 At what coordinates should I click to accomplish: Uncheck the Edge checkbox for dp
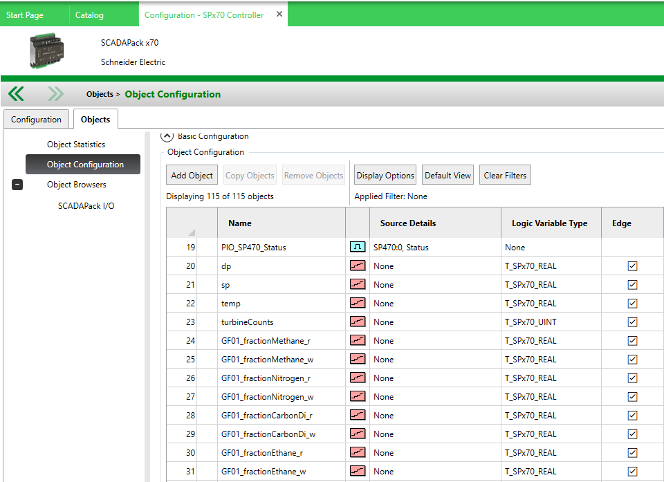632,266
